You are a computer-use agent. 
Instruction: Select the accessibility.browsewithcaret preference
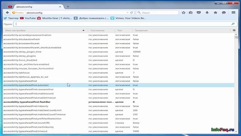[x=119, y=43]
